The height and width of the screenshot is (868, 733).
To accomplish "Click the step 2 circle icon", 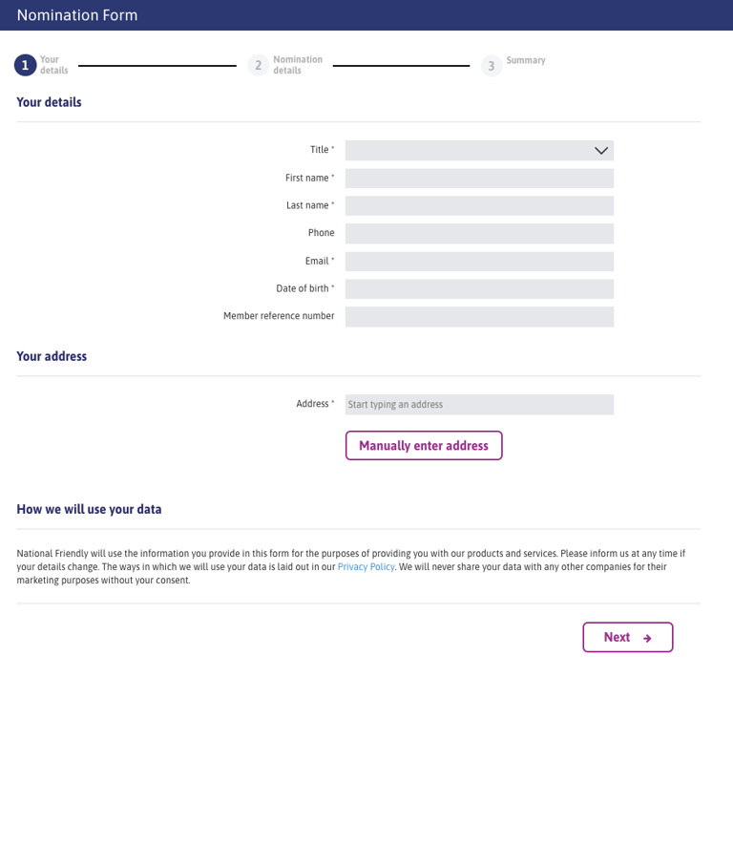I will 258,65.
